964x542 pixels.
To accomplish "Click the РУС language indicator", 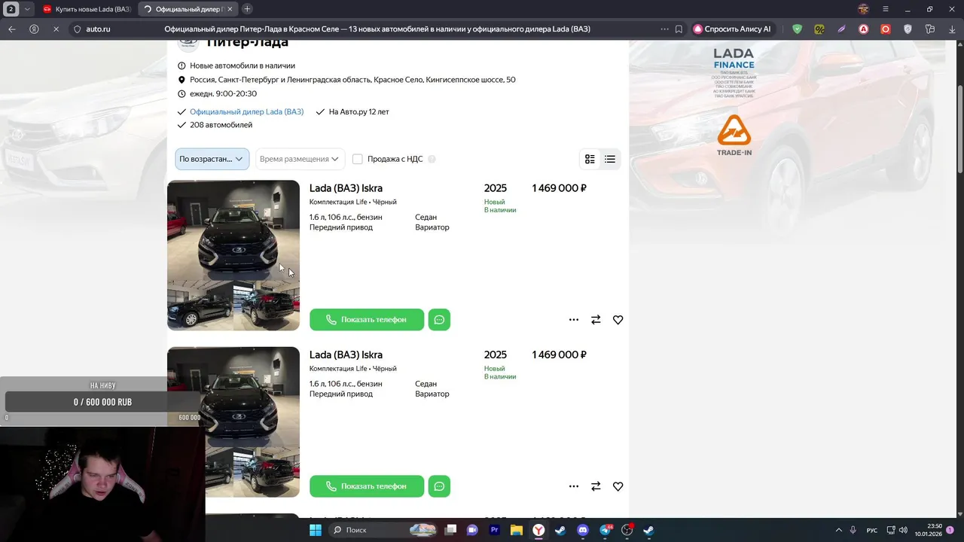I will tap(871, 530).
